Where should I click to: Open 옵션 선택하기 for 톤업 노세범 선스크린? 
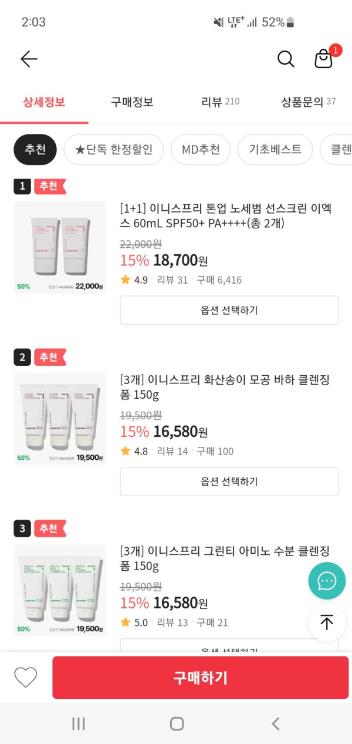[229, 310]
